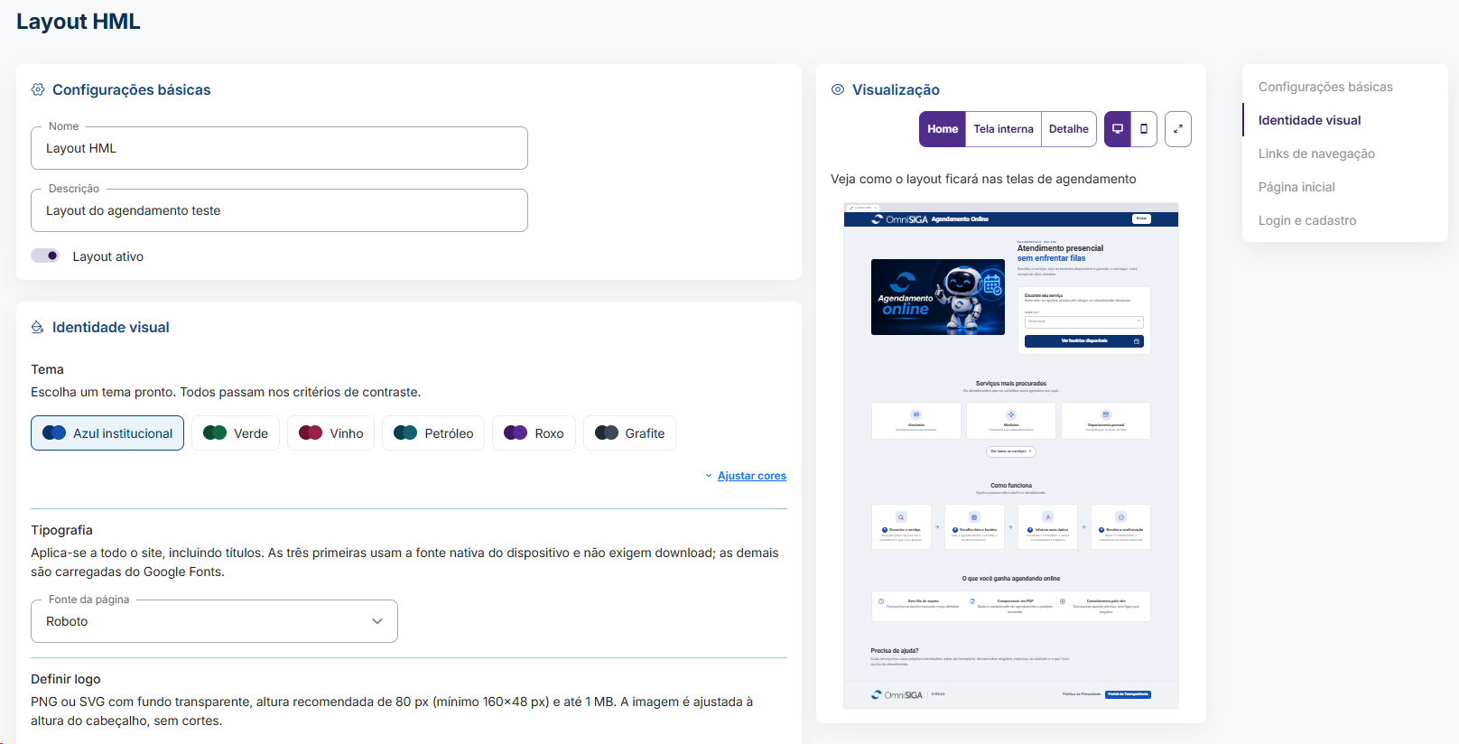Switch preview to Tela interna tab

1003,129
